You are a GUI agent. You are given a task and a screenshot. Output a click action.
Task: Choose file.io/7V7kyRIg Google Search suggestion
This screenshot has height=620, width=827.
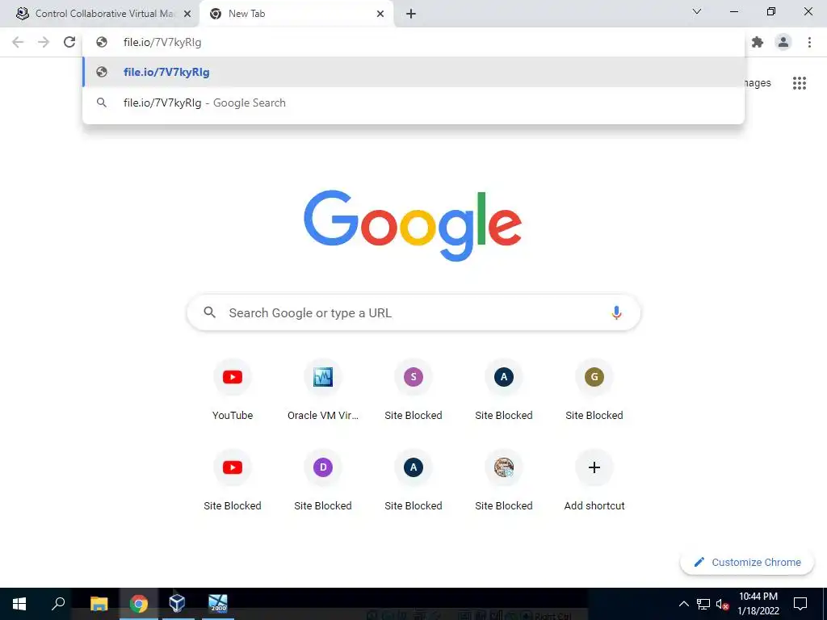pyautogui.click(x=413, y=103)
